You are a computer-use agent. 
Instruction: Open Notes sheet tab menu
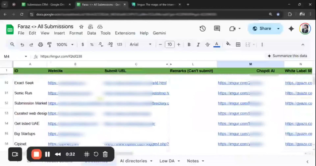pyautogui.click(x=203, y=161)
